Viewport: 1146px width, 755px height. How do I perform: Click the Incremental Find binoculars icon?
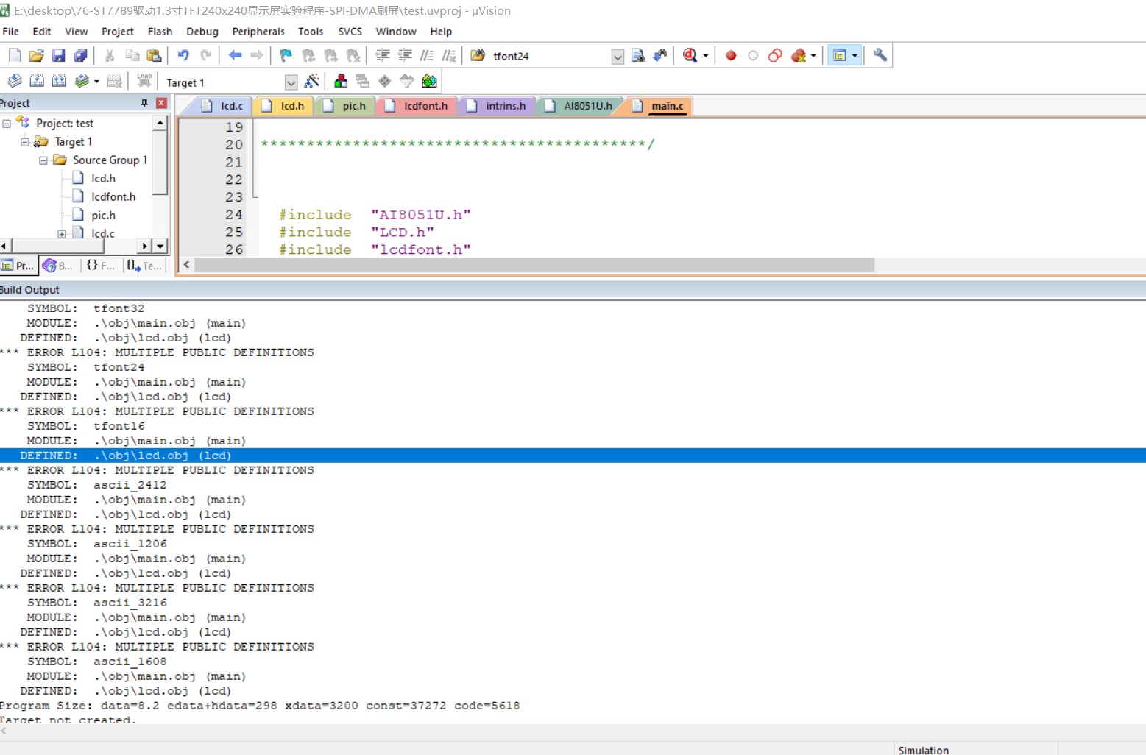(660, 55)
